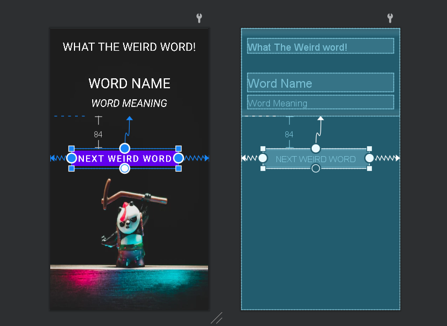The width and height of the screenshot is (447, 326).
Task: Toggle the left anchor circle on the blueprint button
Action: click(x=263, y=158)
